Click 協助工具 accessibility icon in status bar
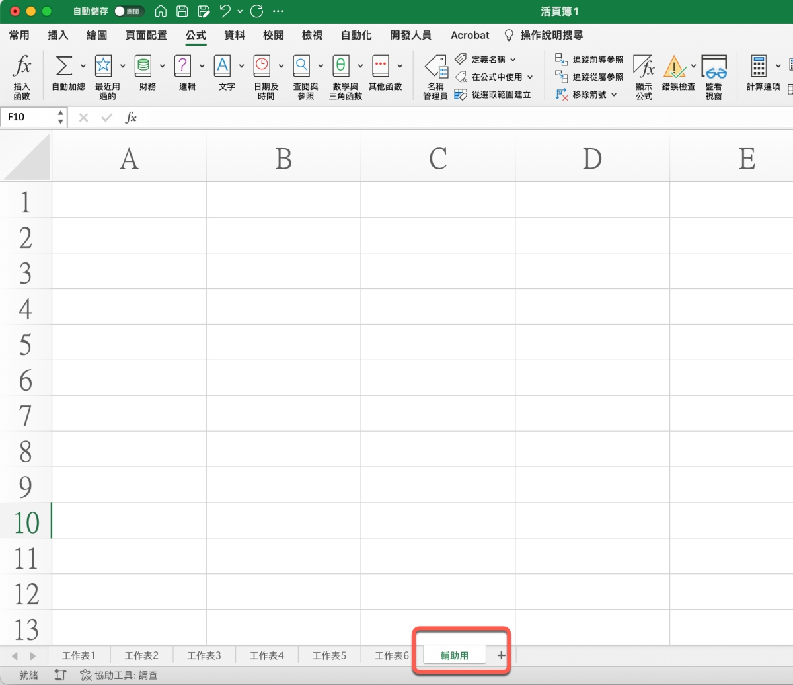Image resolution: width=793 pixels, height=685 pixels. coord(85,675)
